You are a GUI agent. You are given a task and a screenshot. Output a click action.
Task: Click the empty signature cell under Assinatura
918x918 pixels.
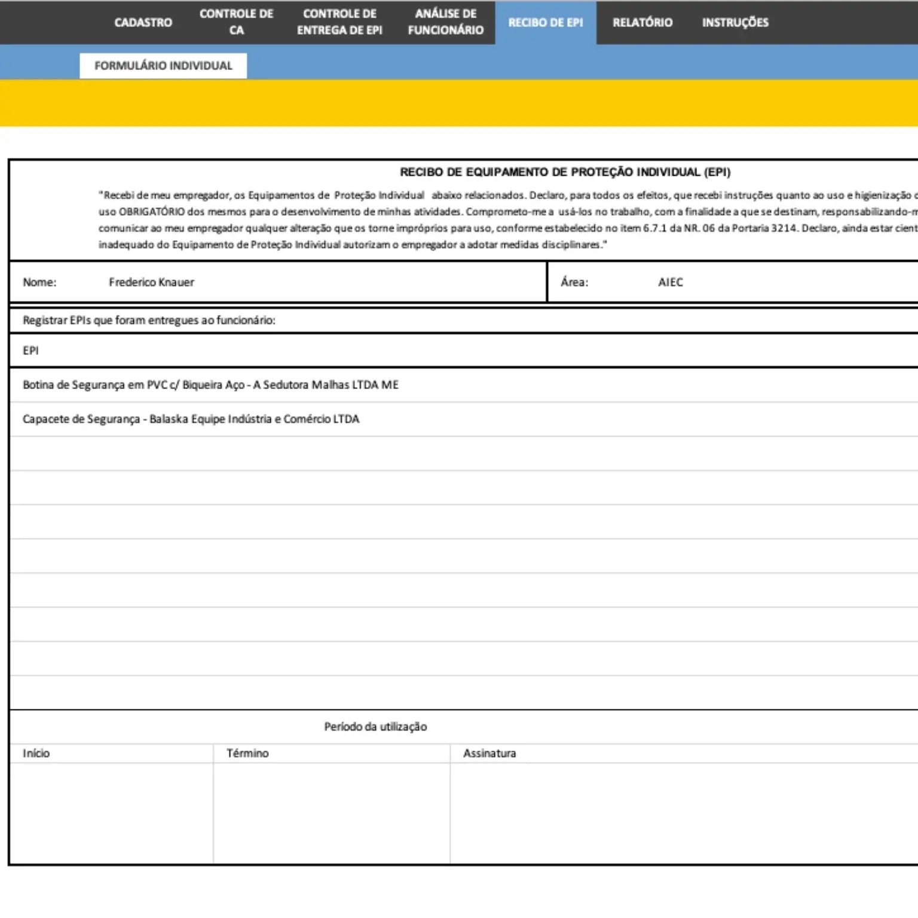[684, 813]
